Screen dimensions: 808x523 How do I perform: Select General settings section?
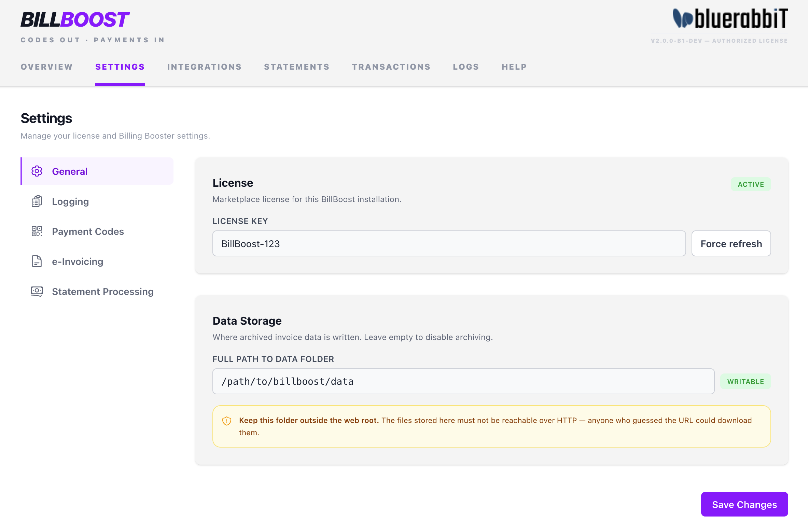tap(97, 171)
